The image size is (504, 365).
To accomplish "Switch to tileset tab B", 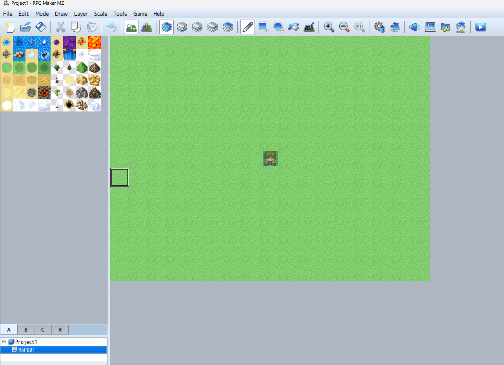I will click(26, 330).
